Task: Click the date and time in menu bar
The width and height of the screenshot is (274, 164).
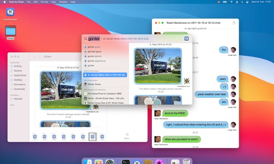Action: click(x=261, y=2)
